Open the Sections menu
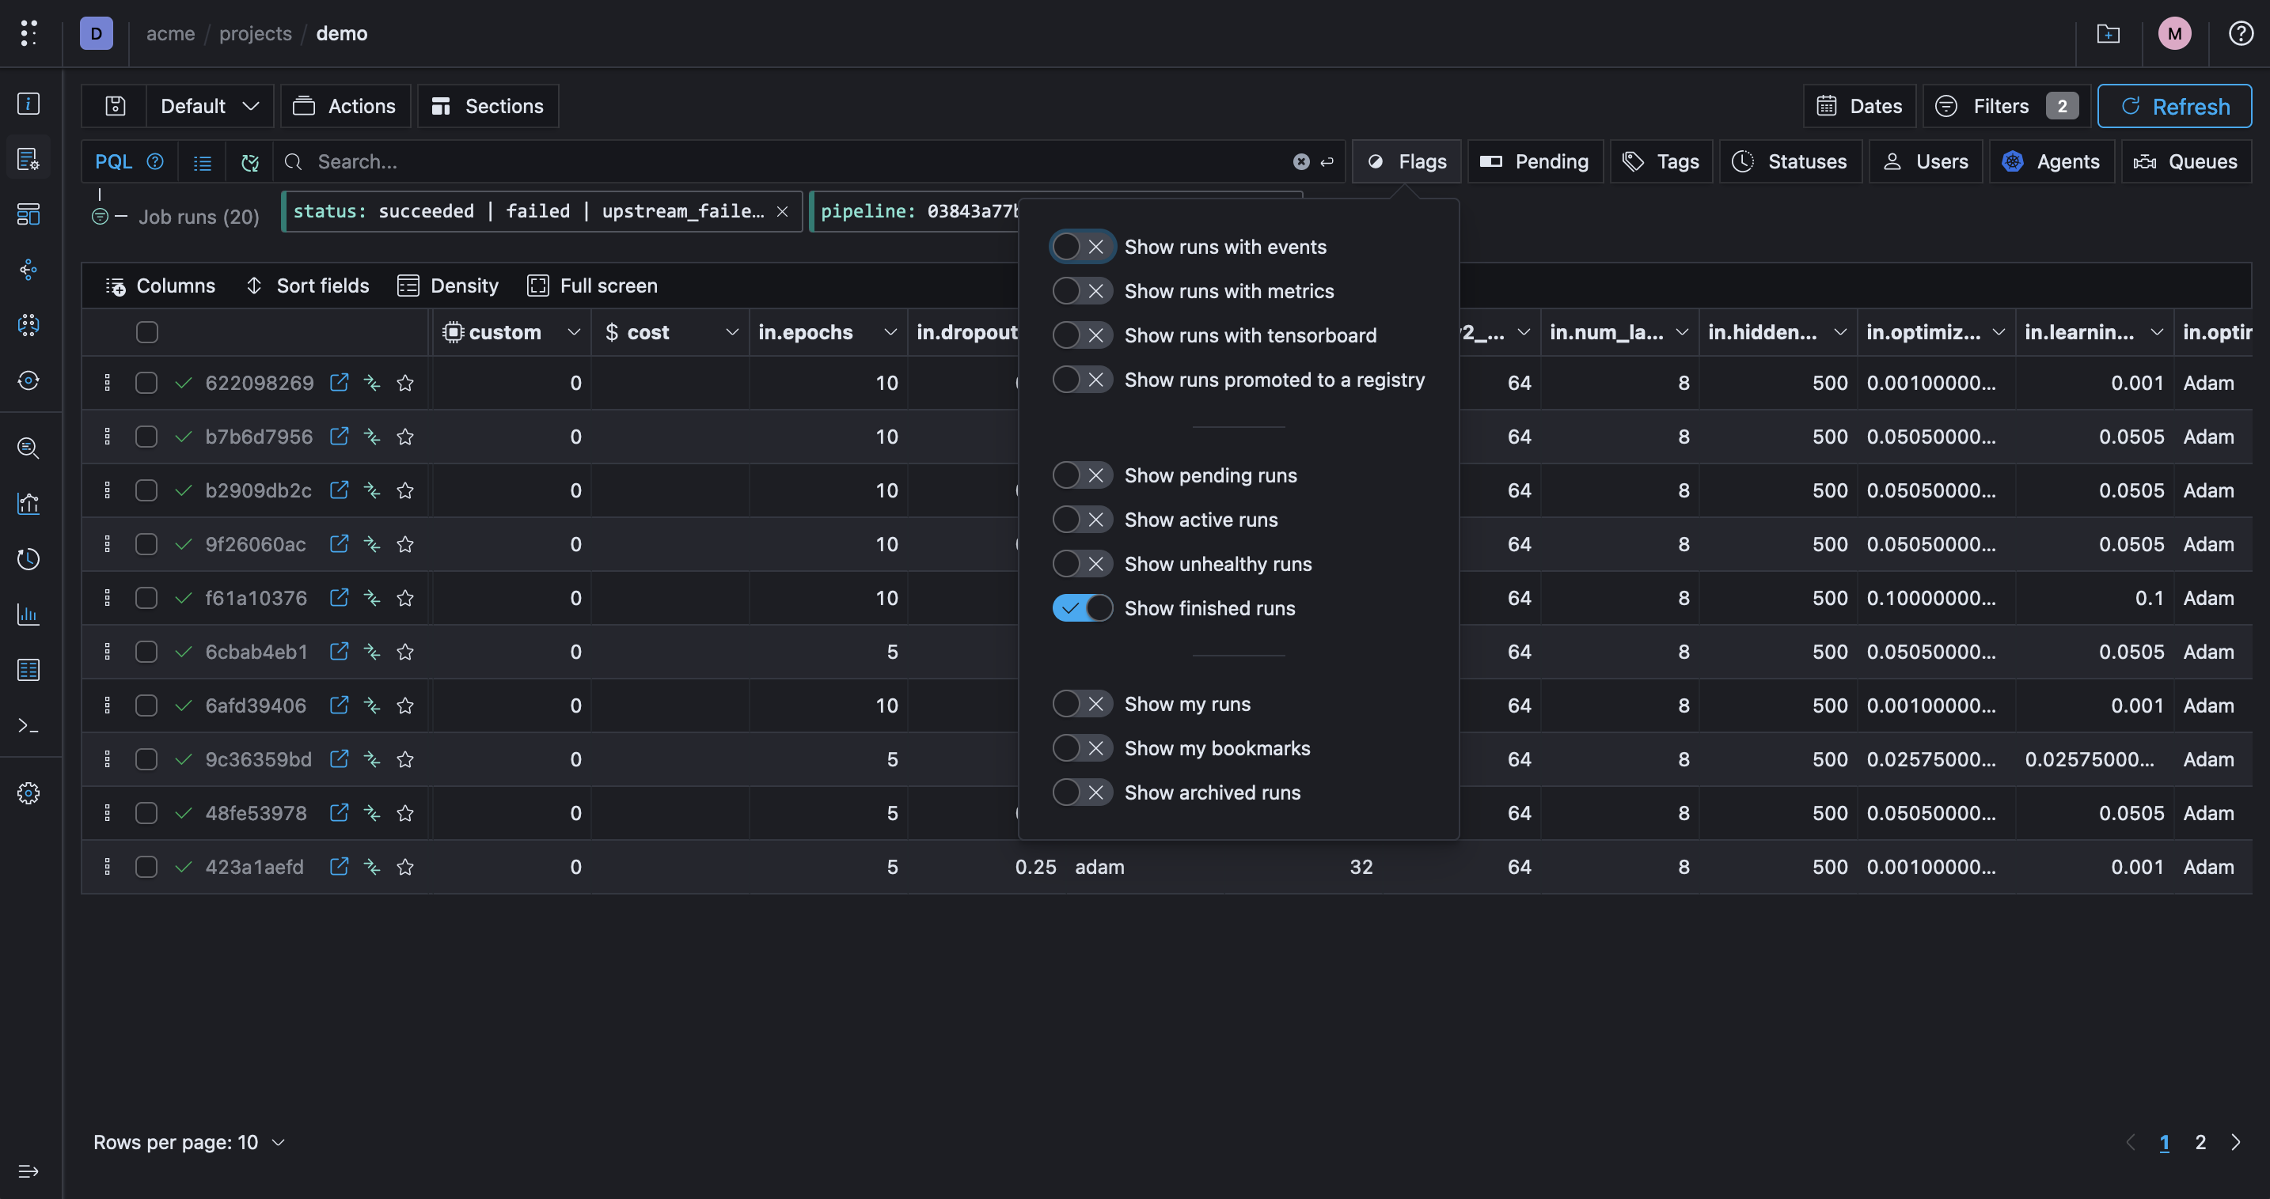This screenshot has height=1199, width=2270. point(488,107)
